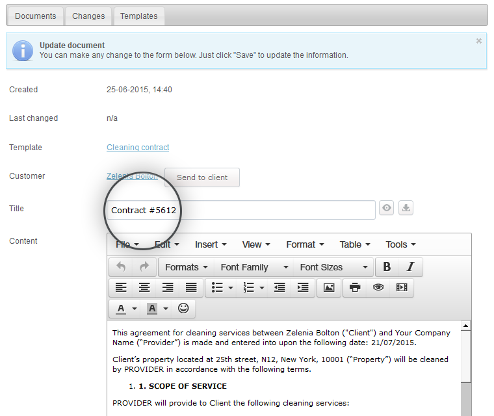Click the Send to client button

202,177
